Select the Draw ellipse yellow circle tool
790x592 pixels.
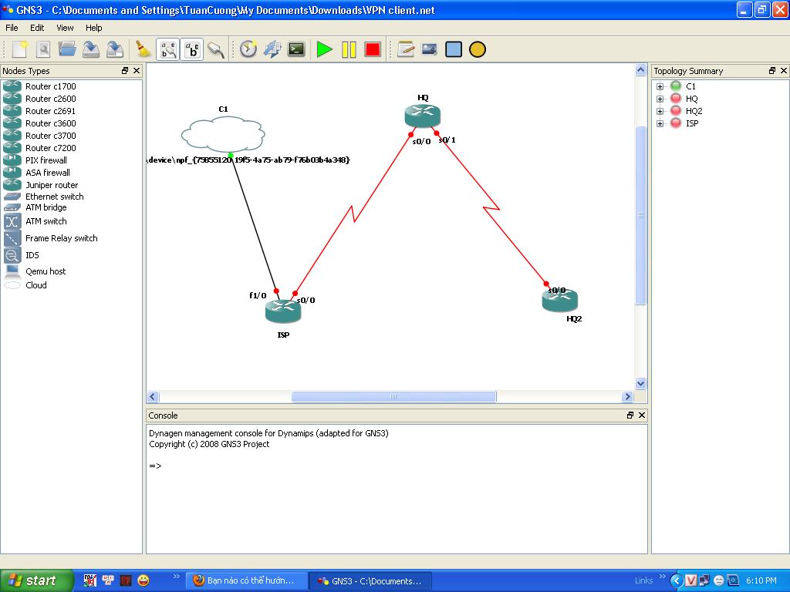pyautogui.click(x=478, y=49)
